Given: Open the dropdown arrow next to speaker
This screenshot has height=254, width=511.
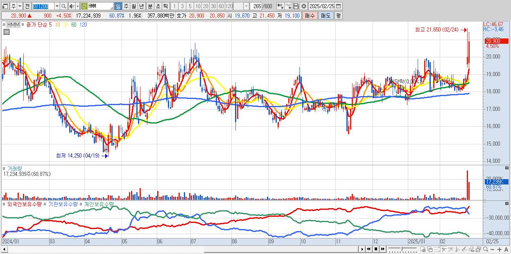Looking at the screenshot, I should click(x=77, y=6).
